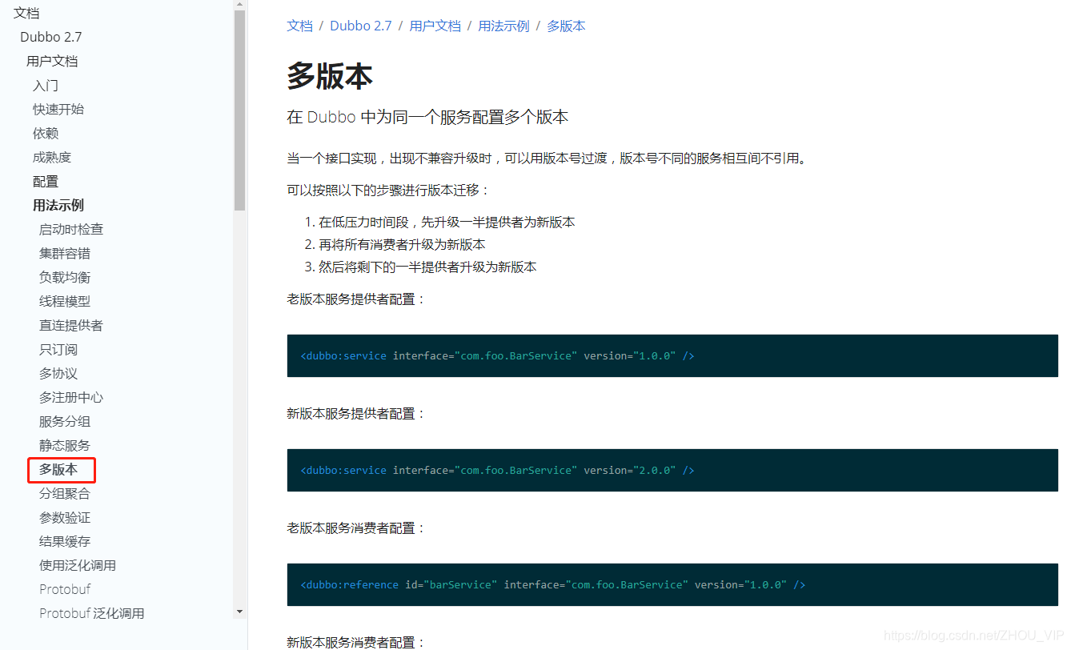The width and height of the screenshot is (1071, 650).
Task: Follow the 文档 breadcrumb link
Action: (300, 26)
